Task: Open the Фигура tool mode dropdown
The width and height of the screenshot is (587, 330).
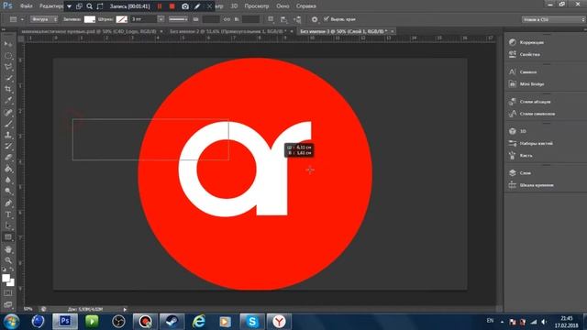Action: 44,19
